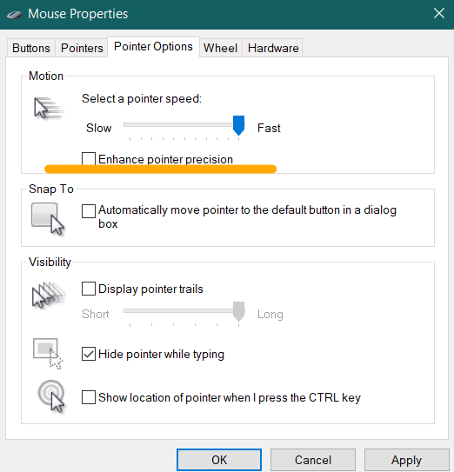Click the pointer speed slider thumb

point(238,125)
